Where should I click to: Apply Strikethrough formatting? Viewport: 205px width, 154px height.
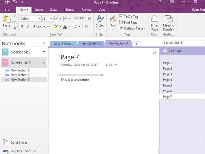(x=39, y=27)
